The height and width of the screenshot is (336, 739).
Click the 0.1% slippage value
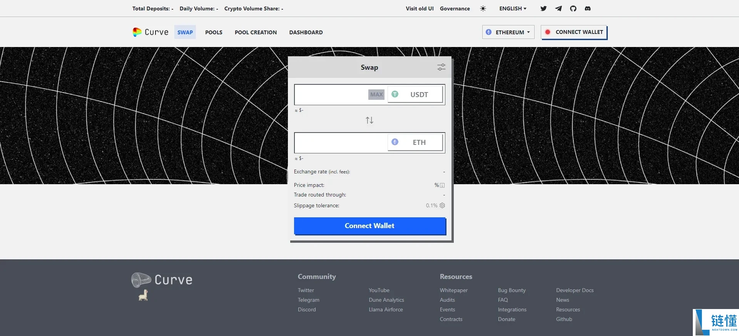431,205
